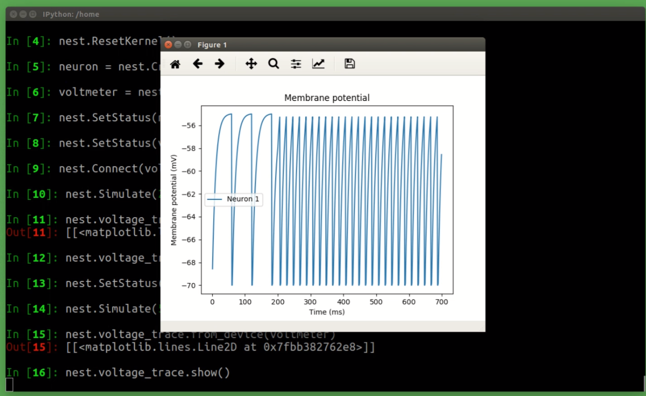
Task: Activate the Pan axes tool
Action: (251, 64)
